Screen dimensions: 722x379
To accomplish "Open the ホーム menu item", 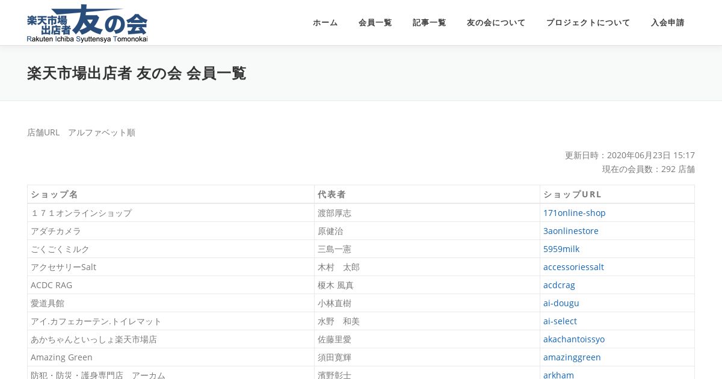I will pos(325,23).
